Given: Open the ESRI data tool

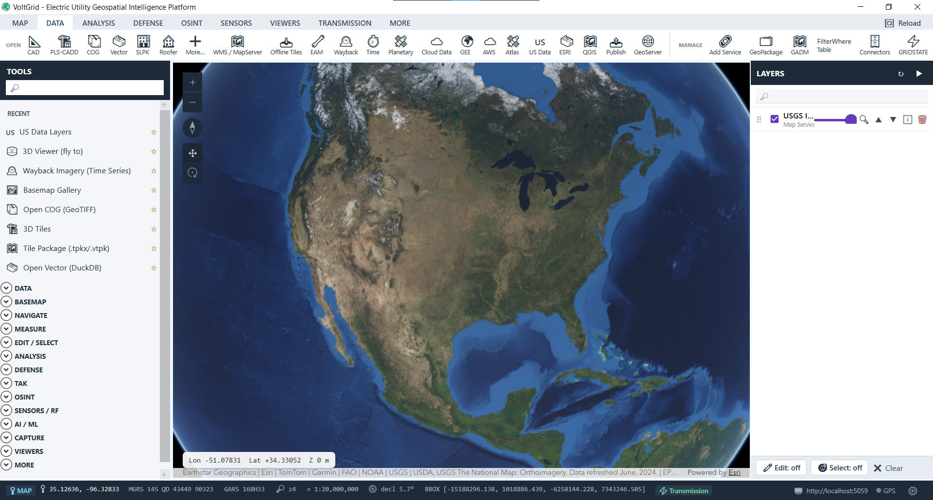Looking at the screenshot, I should click(x=565, y=45).
